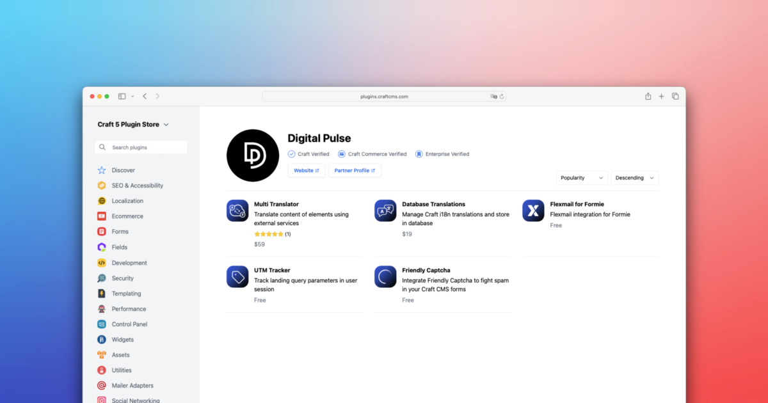Open the SEO & Accessibility category

[x=102, y=186]
